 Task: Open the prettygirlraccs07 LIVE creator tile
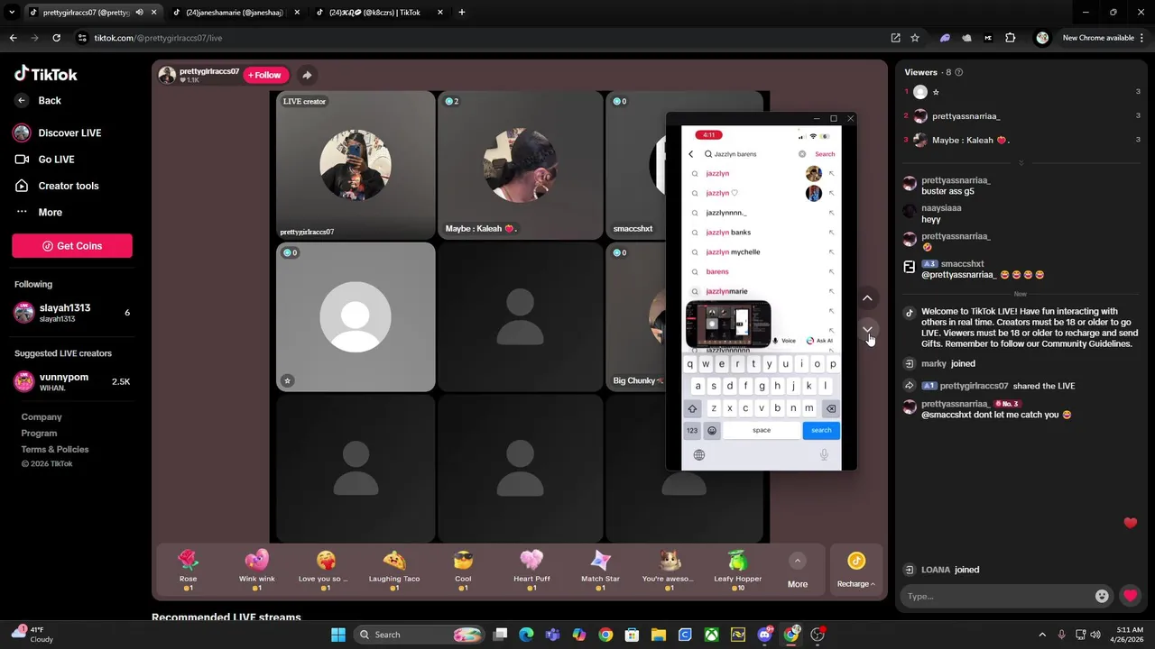356,165
